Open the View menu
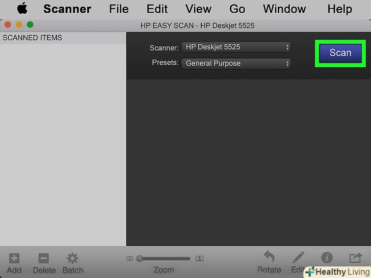Screen dimensions: 371x278 (x=198, y=9)
